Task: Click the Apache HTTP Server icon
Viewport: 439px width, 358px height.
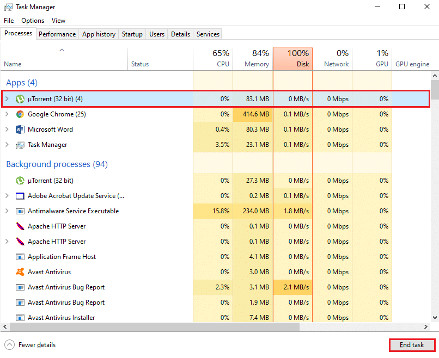Action: click(20, 226)
